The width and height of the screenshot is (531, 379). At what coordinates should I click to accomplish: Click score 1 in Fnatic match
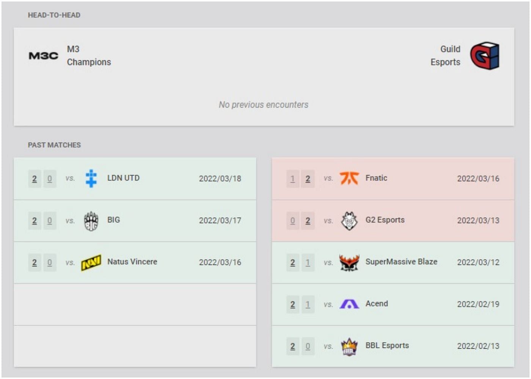click(292, 179)
